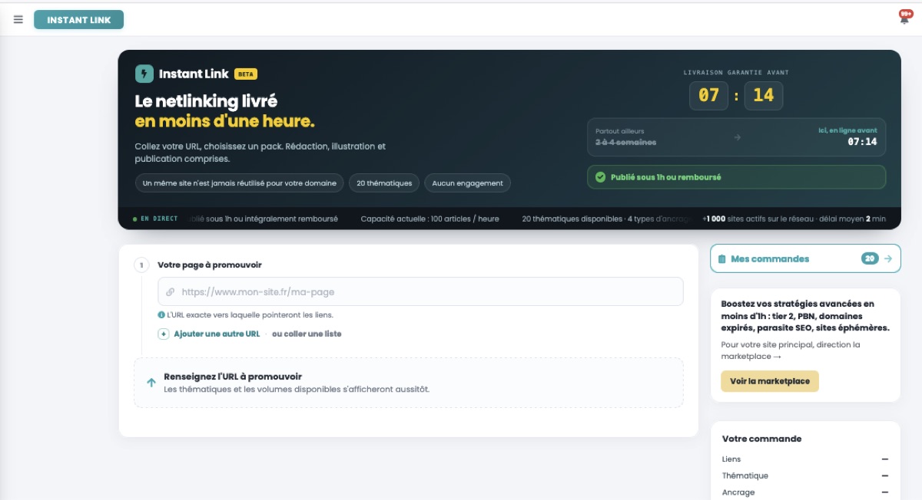Click the link icon inside the URL field

coord(171,292)
